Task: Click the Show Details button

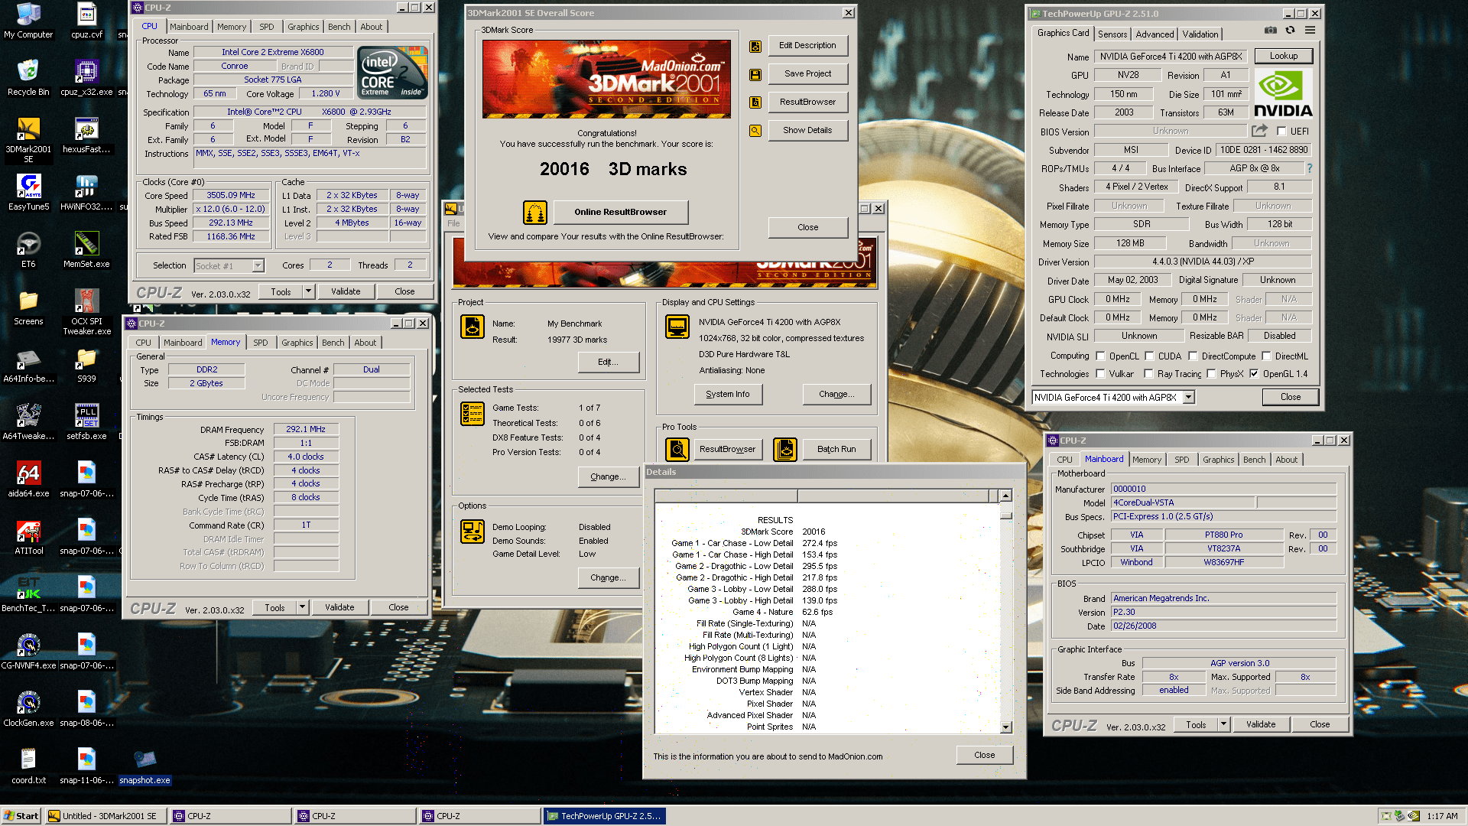Action: point(807,130)
